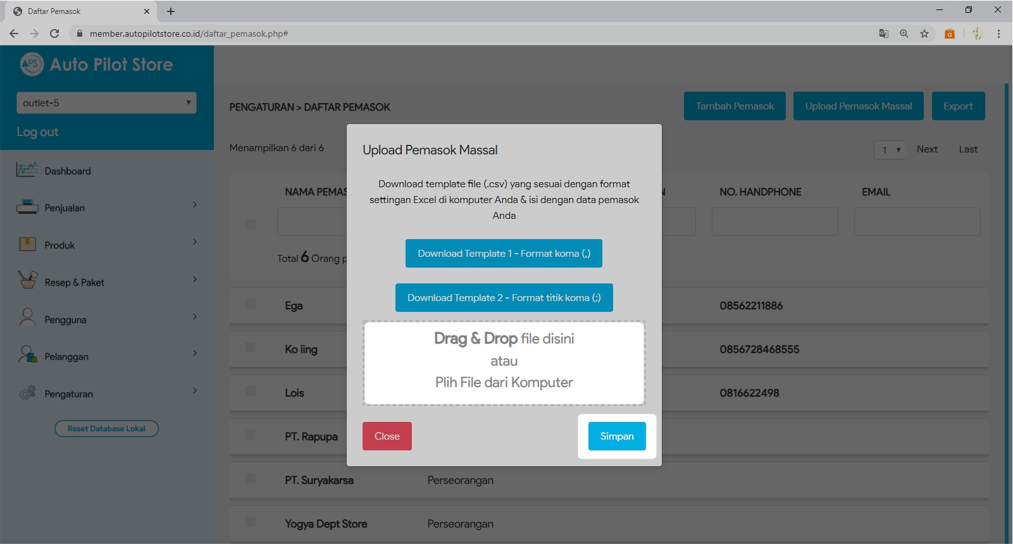Open the page number dropdown
The image size is (1013, 544).
coord(890,150)
